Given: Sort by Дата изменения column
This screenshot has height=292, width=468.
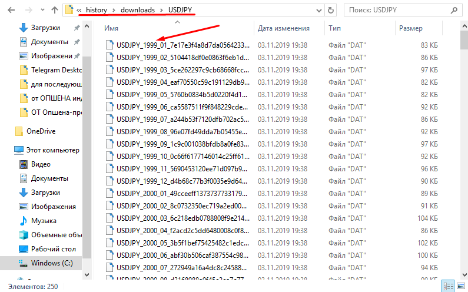Looking at the screenshot, I should 284,28.
